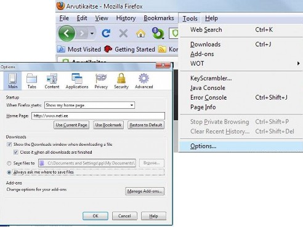Choose Options... in Tools menu
Viewport: 303px width, 227px height.
click(x=241, y=146)
